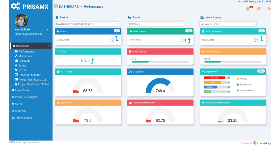Screen dimensions: 280x148
Task: Click the Performance (%) progress bar
Action: (x=233, y=62)
